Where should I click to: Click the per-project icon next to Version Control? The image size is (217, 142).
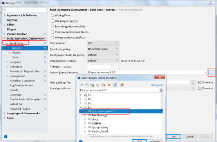point(45,34)
